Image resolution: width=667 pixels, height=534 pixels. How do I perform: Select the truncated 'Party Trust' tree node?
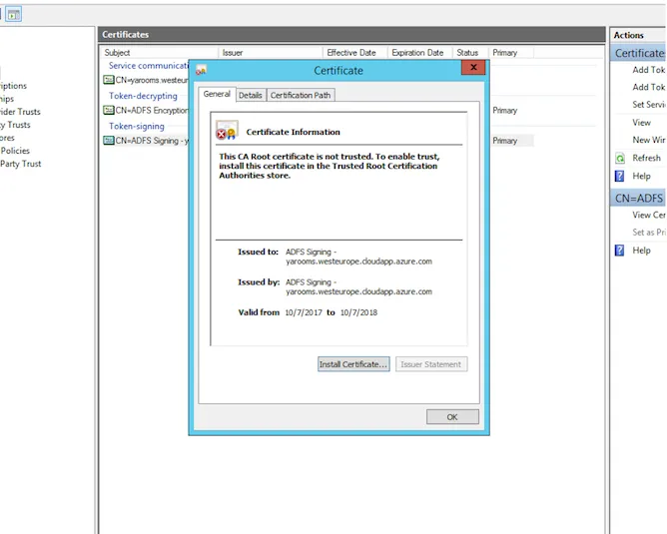20,164
